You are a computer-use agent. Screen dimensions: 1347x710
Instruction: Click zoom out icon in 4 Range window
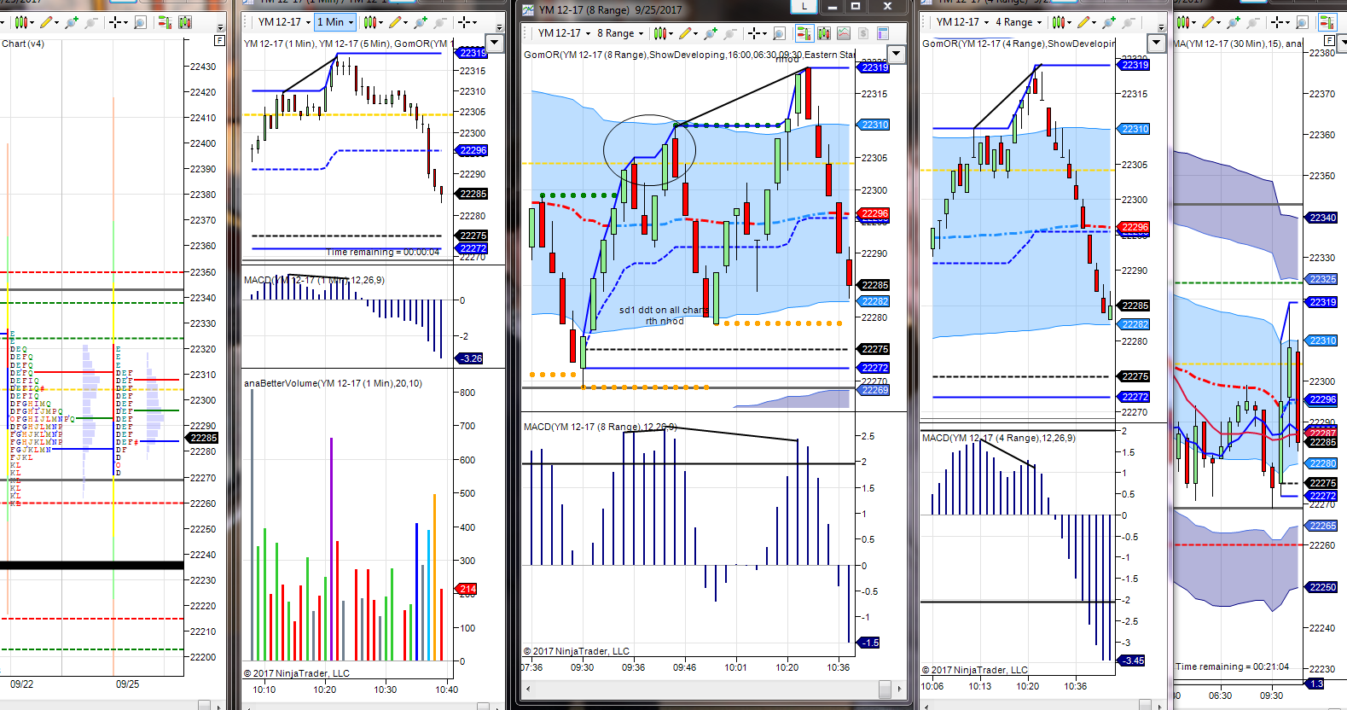tap(1129, 22)
